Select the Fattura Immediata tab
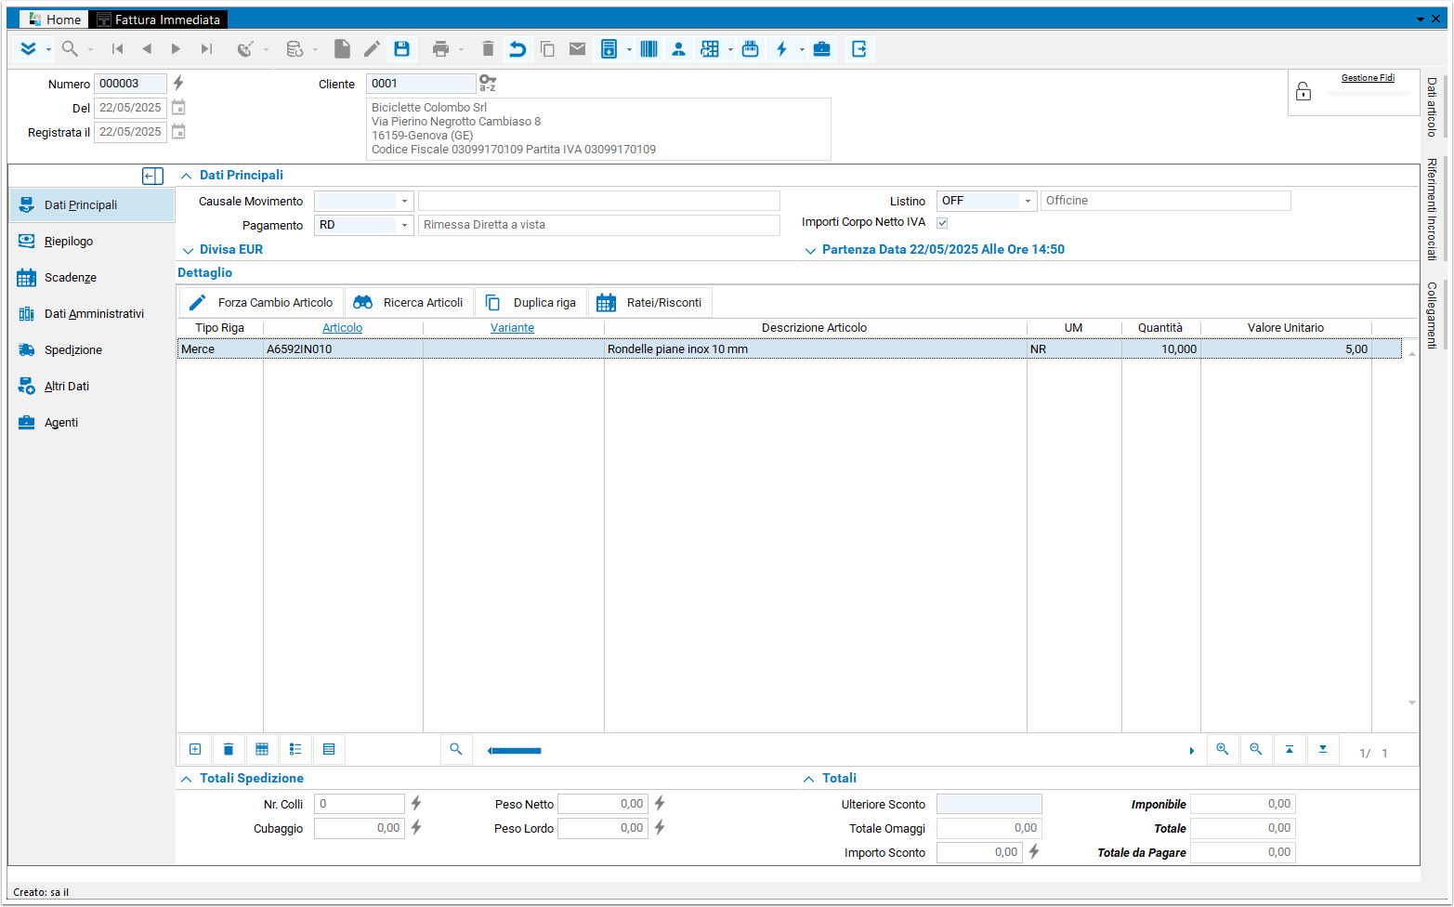The image size is (1454, 907). pyautogui.click(x=159, y=20)
